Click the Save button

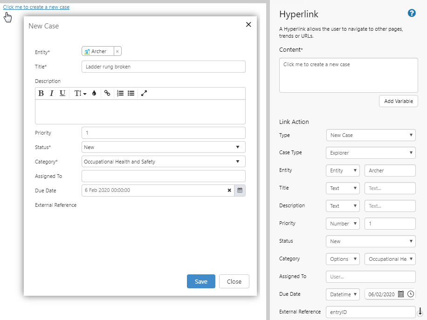click(201, 281)
